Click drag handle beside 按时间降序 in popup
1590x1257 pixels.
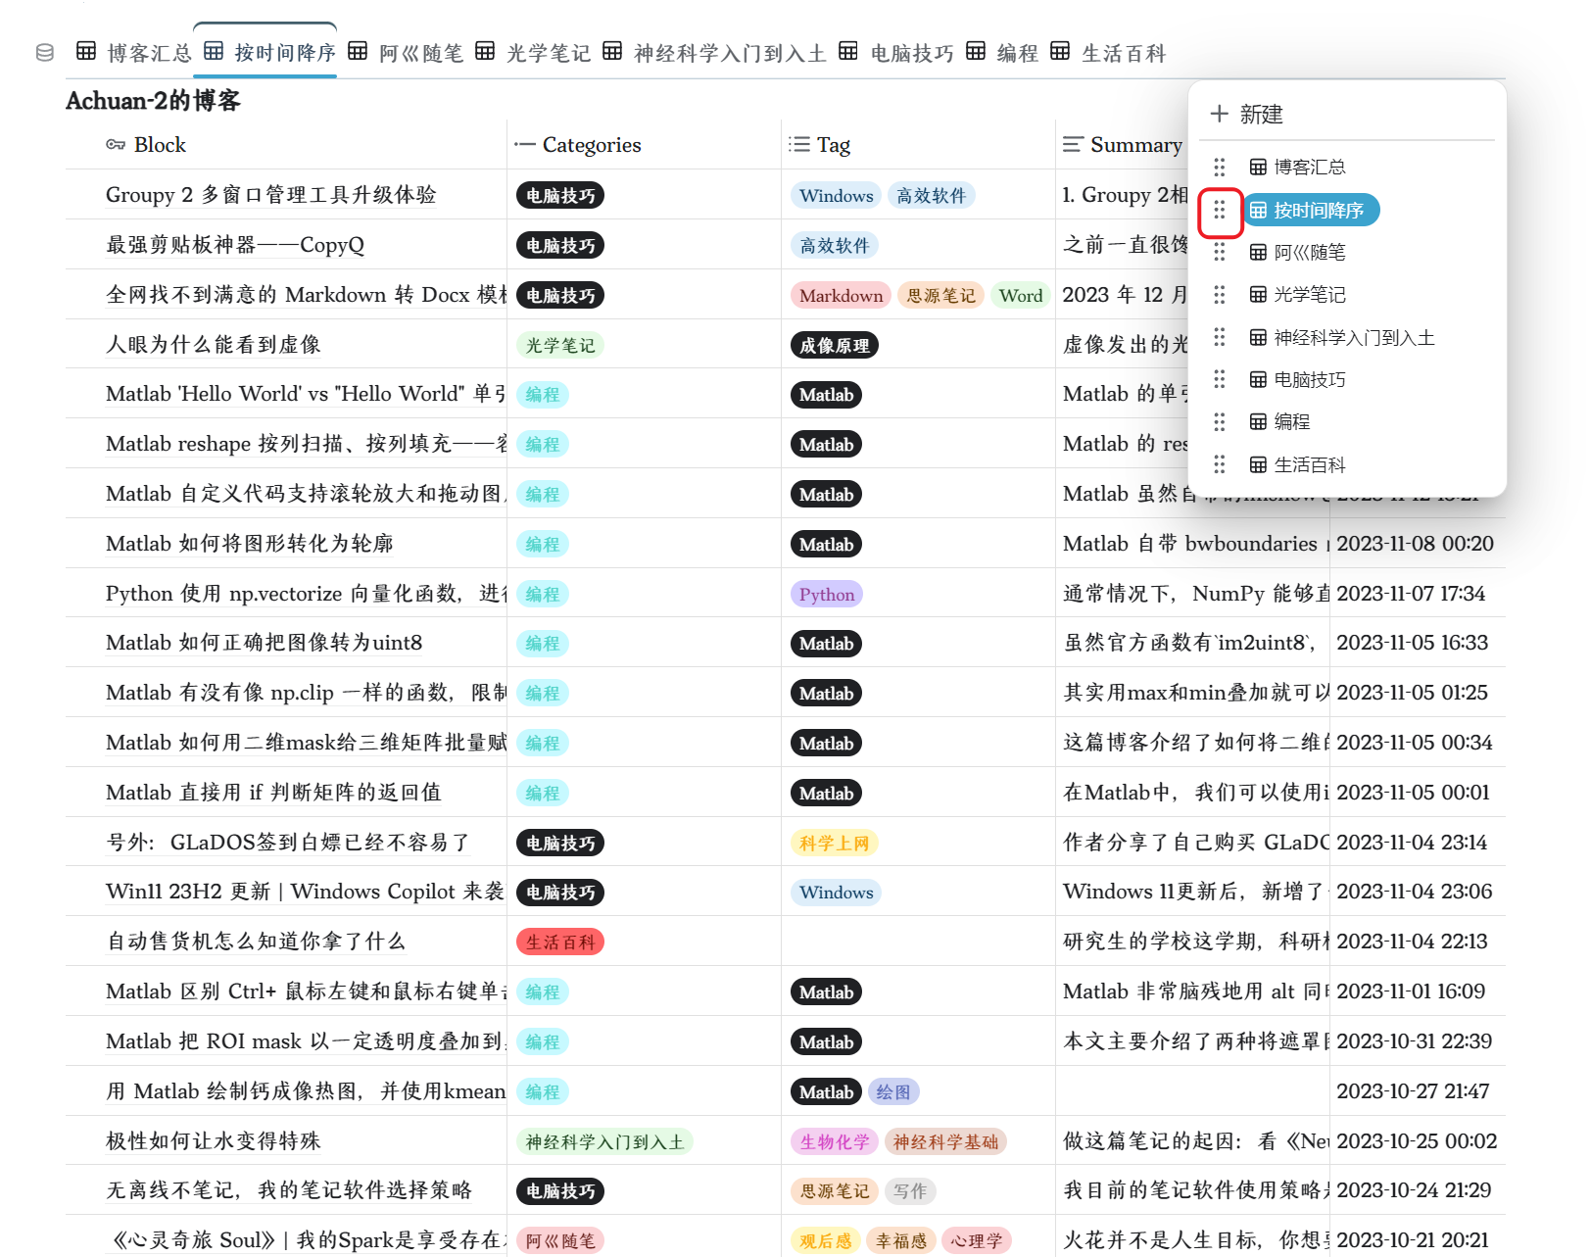point(1220,211)
